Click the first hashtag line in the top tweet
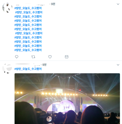 tap(28, 8)
